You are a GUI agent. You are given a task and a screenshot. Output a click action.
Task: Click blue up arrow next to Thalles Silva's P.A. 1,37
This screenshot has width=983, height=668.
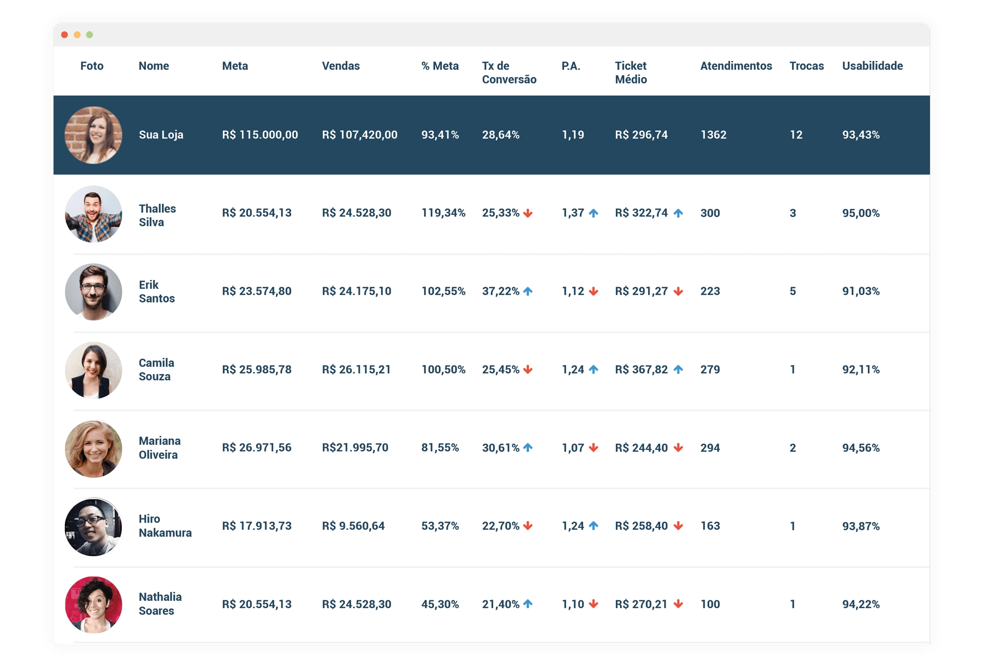593,213
